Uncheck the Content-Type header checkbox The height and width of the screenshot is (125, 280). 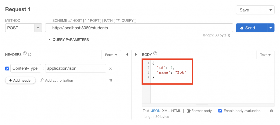[7, 68]
